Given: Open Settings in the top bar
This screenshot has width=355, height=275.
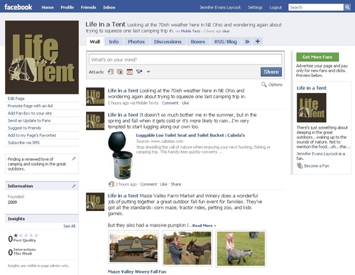Looking at the screenshot, I should pos(255,7).
